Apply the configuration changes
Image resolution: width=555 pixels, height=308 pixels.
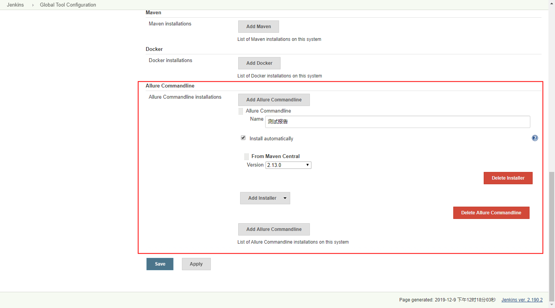(196, 264)
